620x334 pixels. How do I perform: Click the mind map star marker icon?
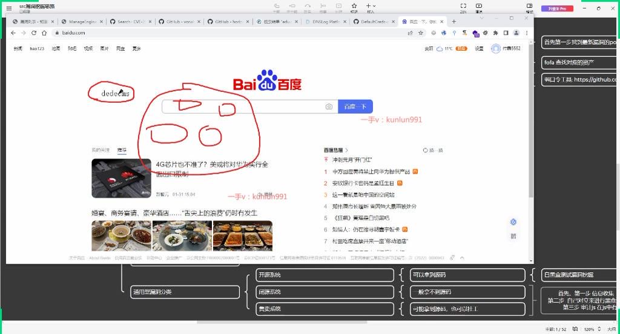(x=354, y=6)
